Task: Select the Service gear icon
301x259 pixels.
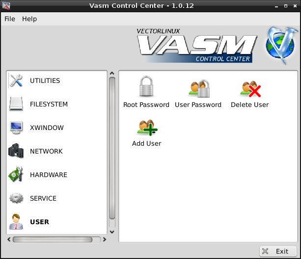Action: [x=17, y=199]
